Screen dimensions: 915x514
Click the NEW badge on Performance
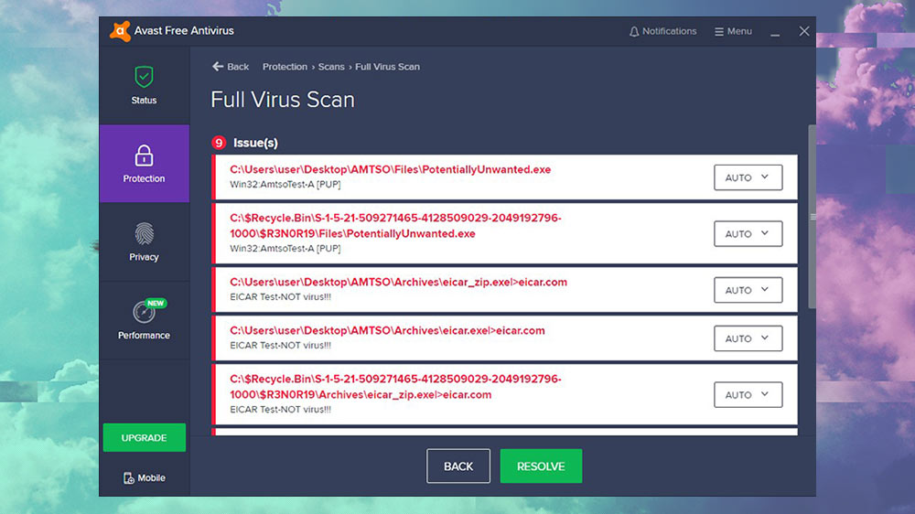point(156,304)
